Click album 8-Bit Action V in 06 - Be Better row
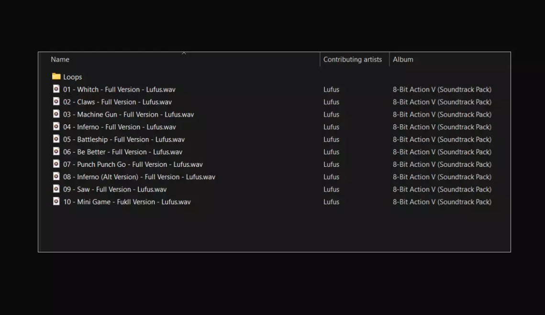The width and height of the screenshot is (545, 315). [442, 152]
